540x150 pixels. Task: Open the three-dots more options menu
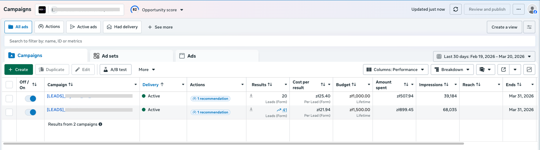518,9
